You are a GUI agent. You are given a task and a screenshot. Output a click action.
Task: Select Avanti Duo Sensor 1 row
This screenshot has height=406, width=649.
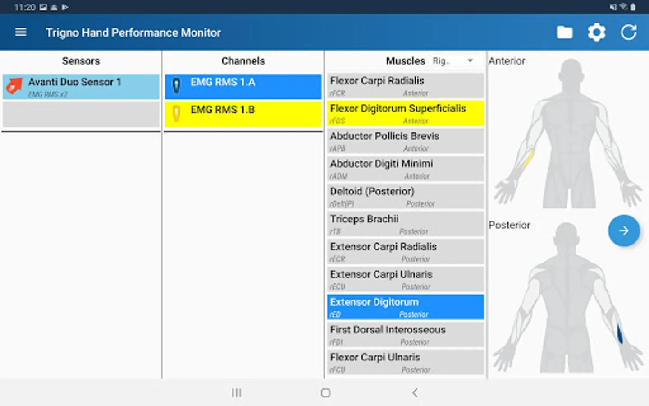pyautogui.click(x=81, y=87)
